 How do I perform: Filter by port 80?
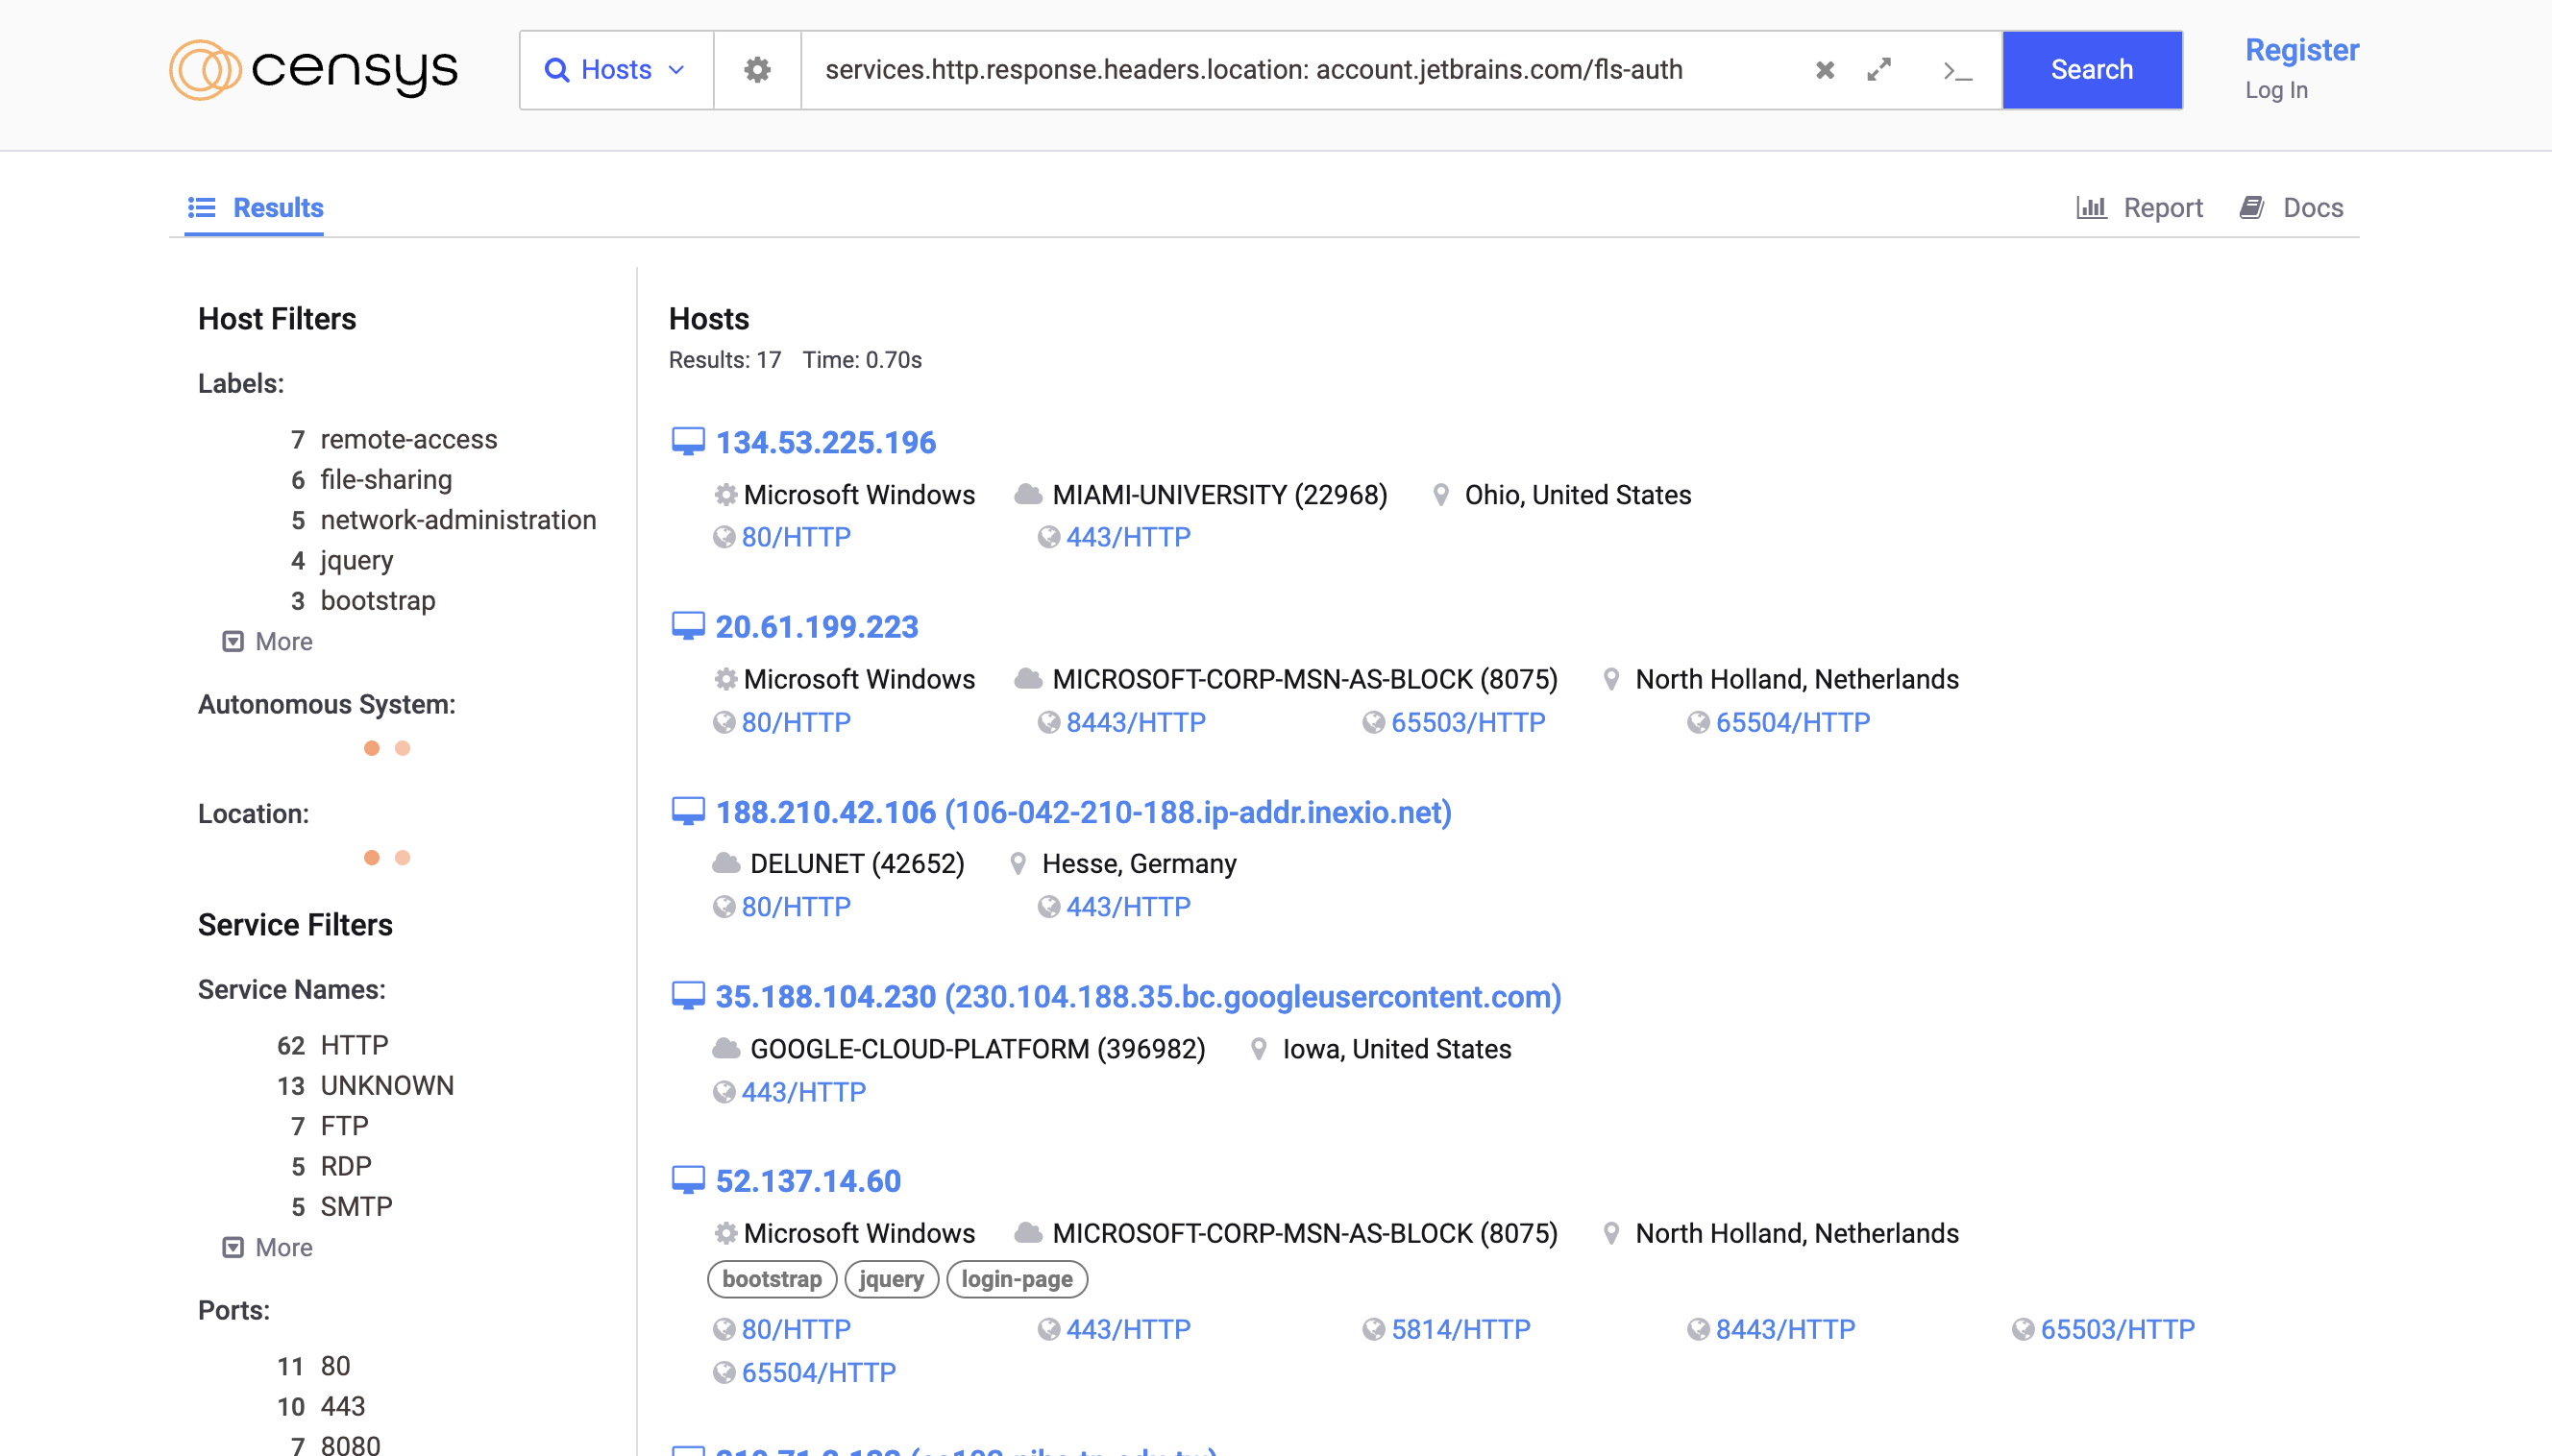pyautogui.click(x=334, y=1367)
